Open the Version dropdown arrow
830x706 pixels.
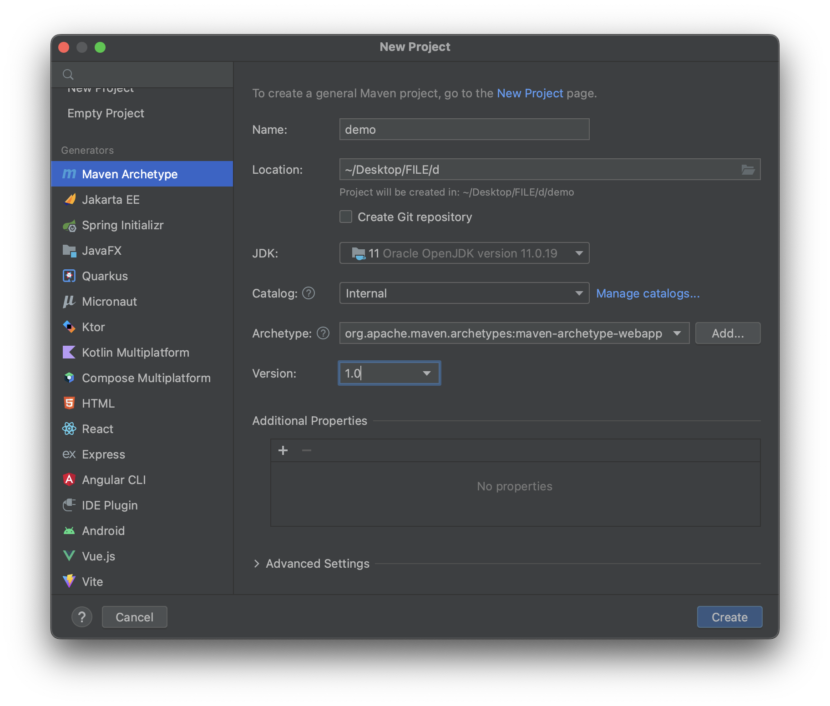[427, 373]
